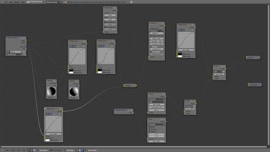Toggle Gamma Correction in Defocus node
Image resolution: width=270 pixels, height=152 pixels.
[x=151, y=36]
